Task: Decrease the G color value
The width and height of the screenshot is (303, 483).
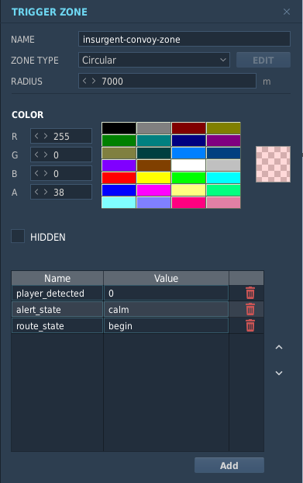Action: click(36, 155)
